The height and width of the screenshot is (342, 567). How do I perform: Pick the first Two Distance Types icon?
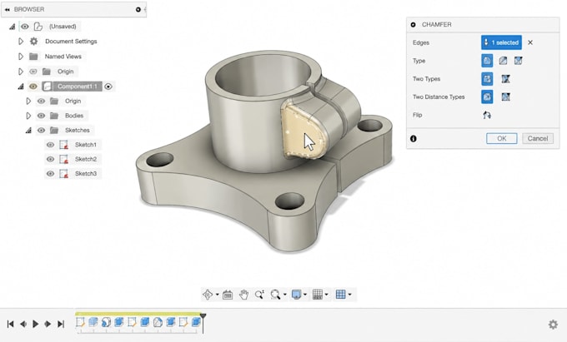pos(487,97)
